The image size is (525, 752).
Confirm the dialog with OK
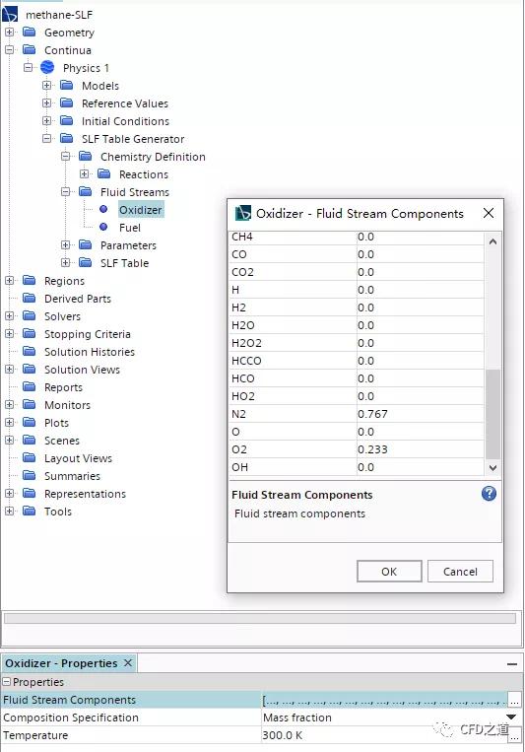tap(389, 572)
